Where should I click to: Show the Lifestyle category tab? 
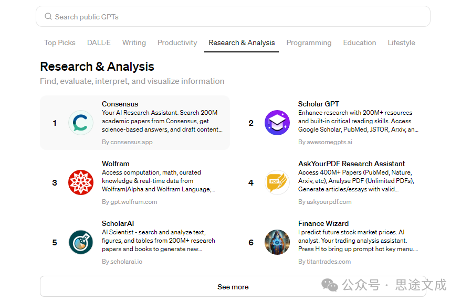tap(401, 43)
